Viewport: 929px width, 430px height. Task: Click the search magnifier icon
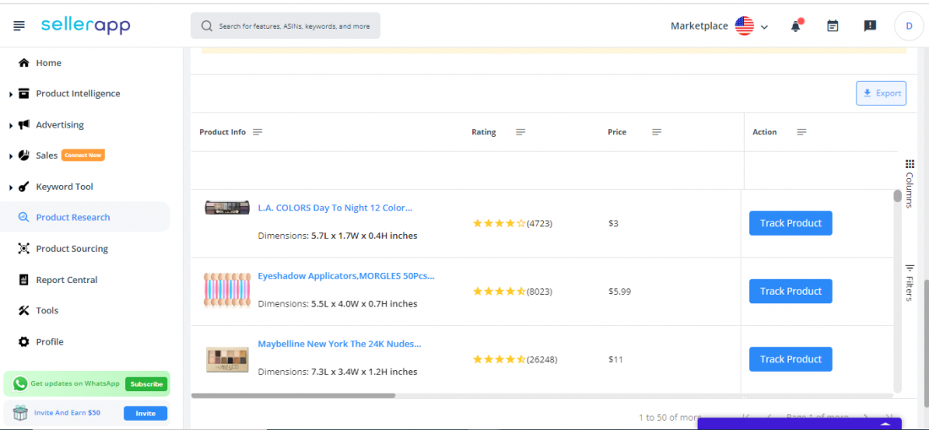[x=206, y=26]
